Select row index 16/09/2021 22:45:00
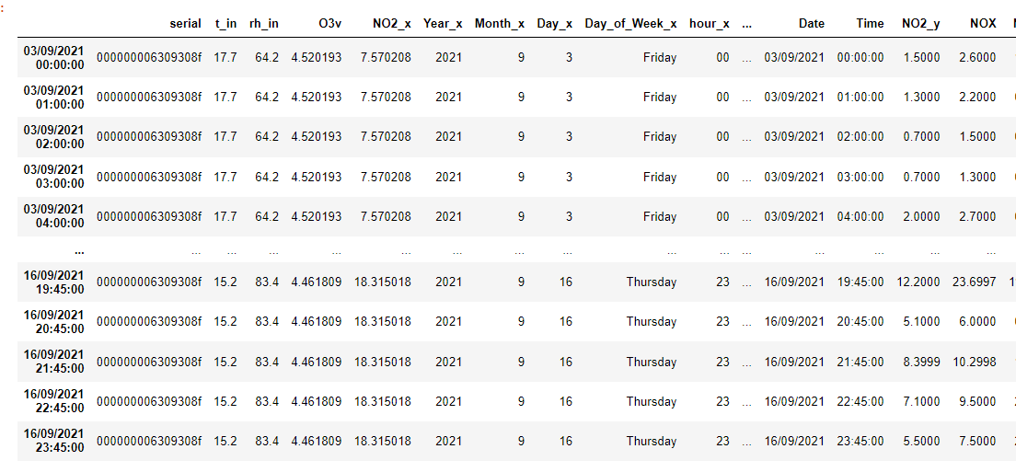This screenshot has width=1016, height=472. click(x=53, y=401)
